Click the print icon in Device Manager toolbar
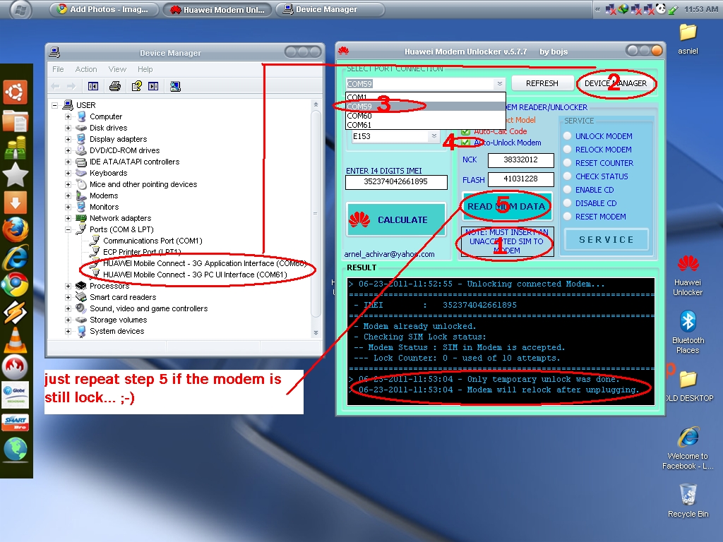Screen dimensions: 723x542 point(114,85)
